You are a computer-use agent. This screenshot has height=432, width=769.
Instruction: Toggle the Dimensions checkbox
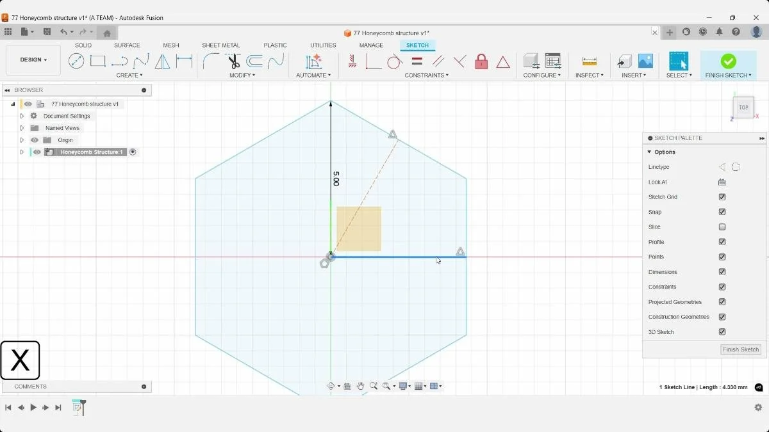722,272
